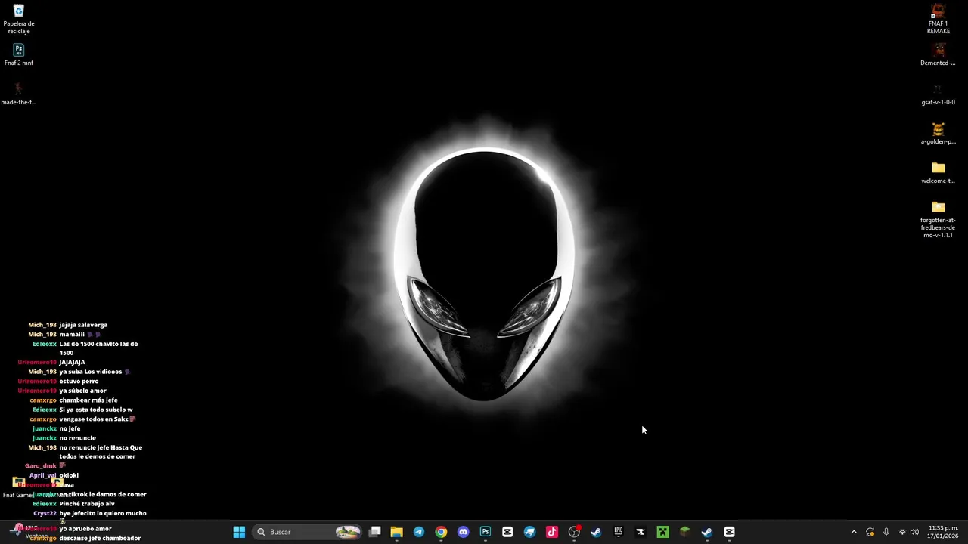Select the welcome-t... folder
The width and height of the screenshot is (968, 544).
click(939, 173)
